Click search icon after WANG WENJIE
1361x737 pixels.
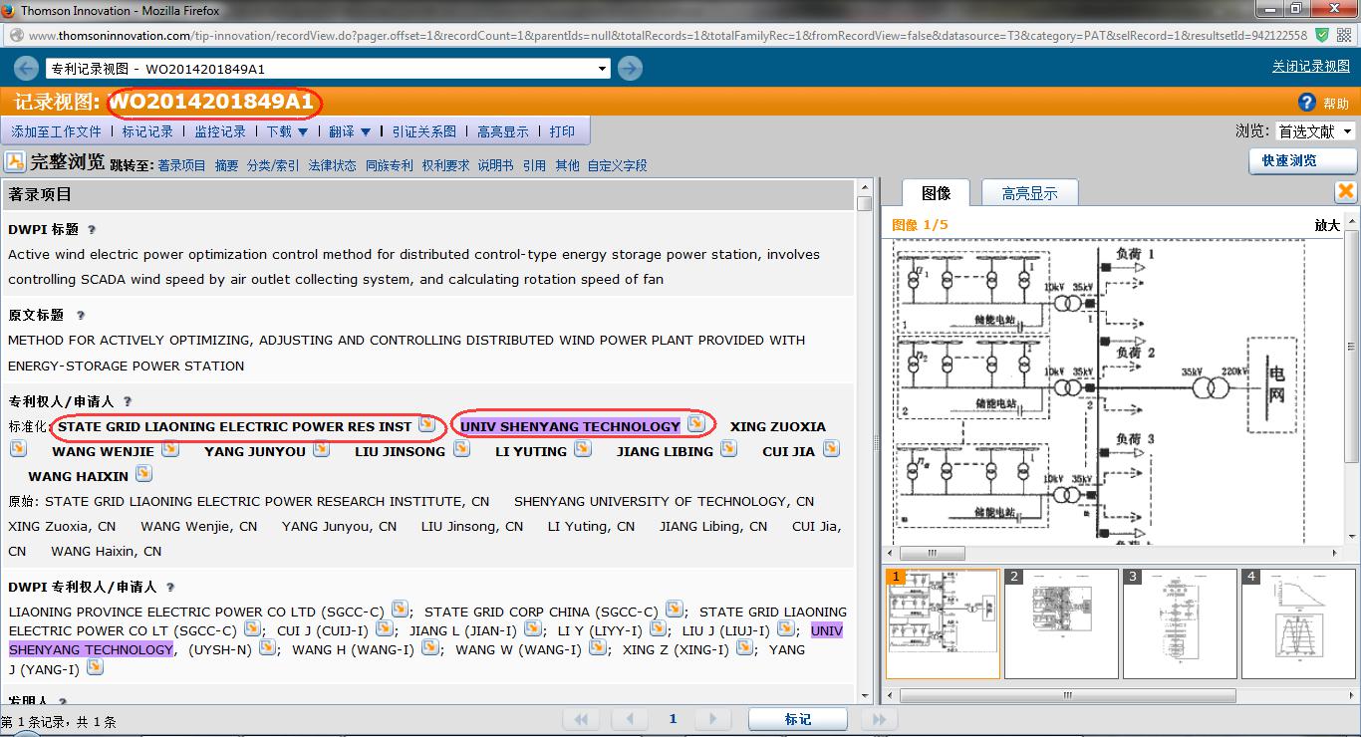[x=170, y=449]
